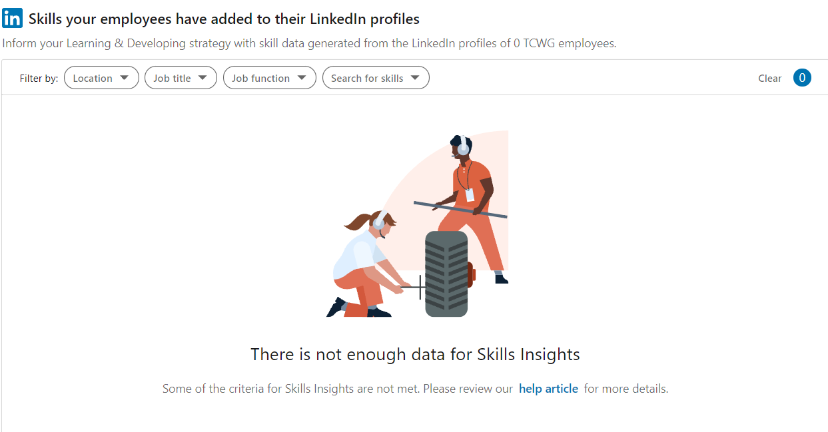Open the help article link
The height and width of the screenshot is (432, 828).
(548, 389)
